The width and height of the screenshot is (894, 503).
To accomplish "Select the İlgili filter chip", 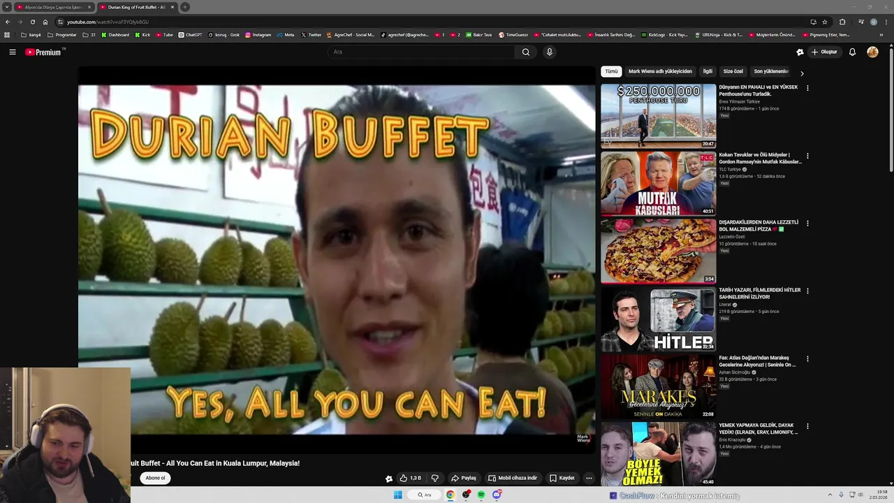I will [708, 71].
